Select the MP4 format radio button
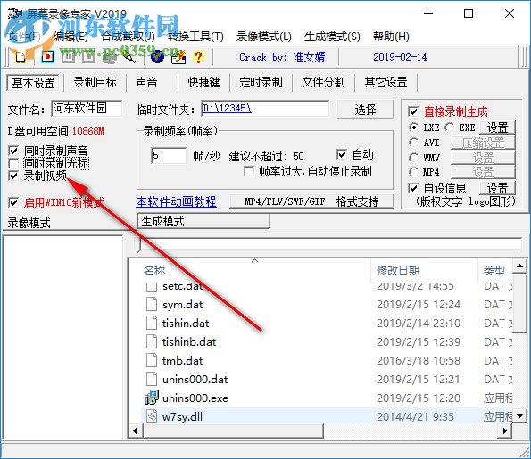The height and width of the screenshot is (459, 531). click(x=413, y=172)
